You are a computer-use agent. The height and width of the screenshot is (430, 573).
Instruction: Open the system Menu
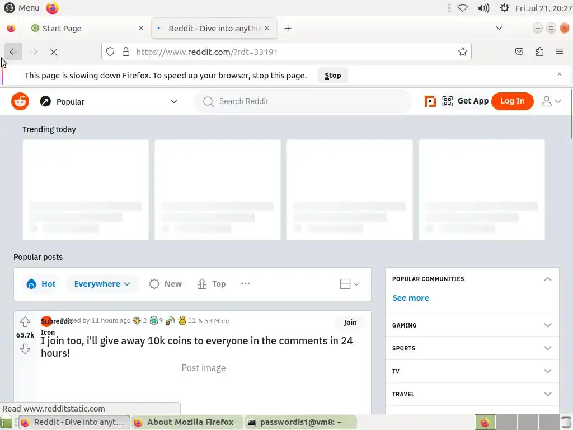(x=22, y=8)
